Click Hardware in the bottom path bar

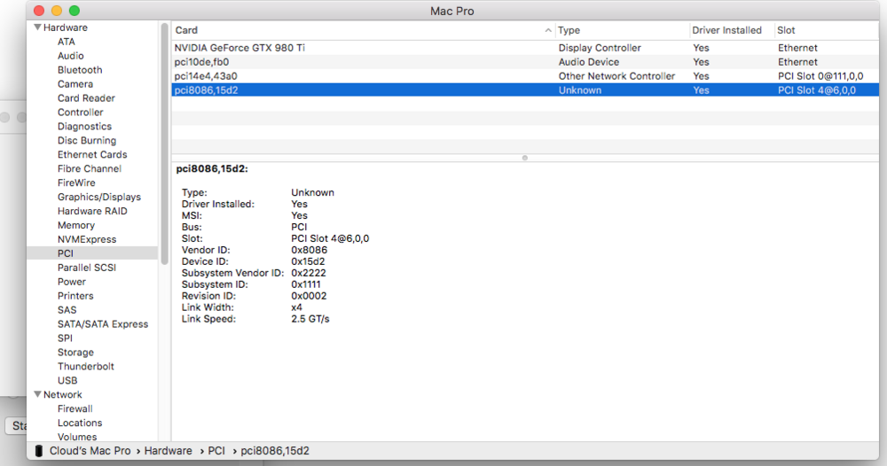coord(168,451)
